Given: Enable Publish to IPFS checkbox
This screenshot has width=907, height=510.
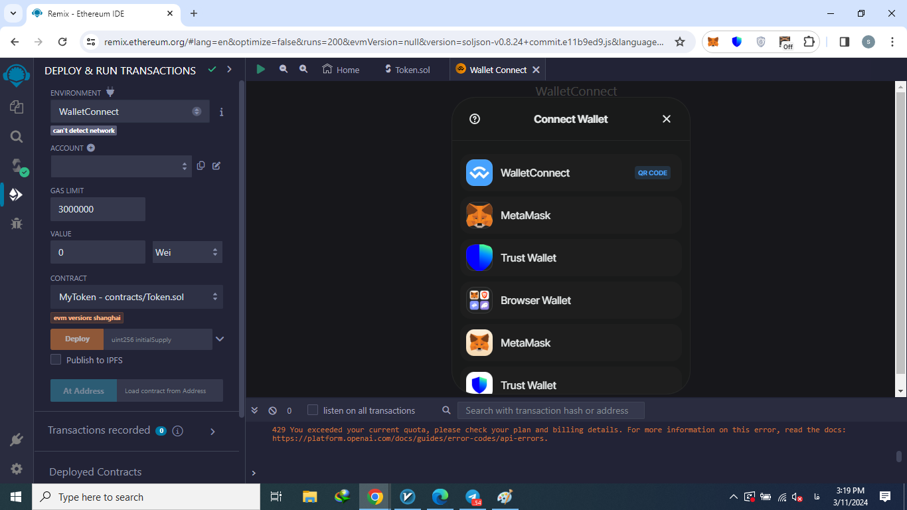Looking at the screenshot, I should tap(56, 359).
